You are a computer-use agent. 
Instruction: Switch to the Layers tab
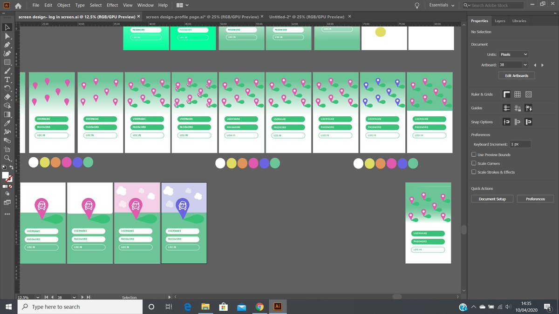[x=500, y=21]
